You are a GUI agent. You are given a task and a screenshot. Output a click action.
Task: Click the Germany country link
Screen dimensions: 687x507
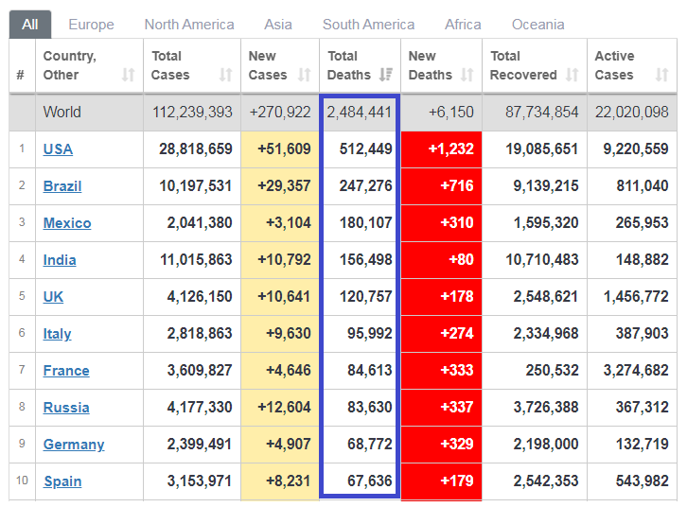pos(74,445)
